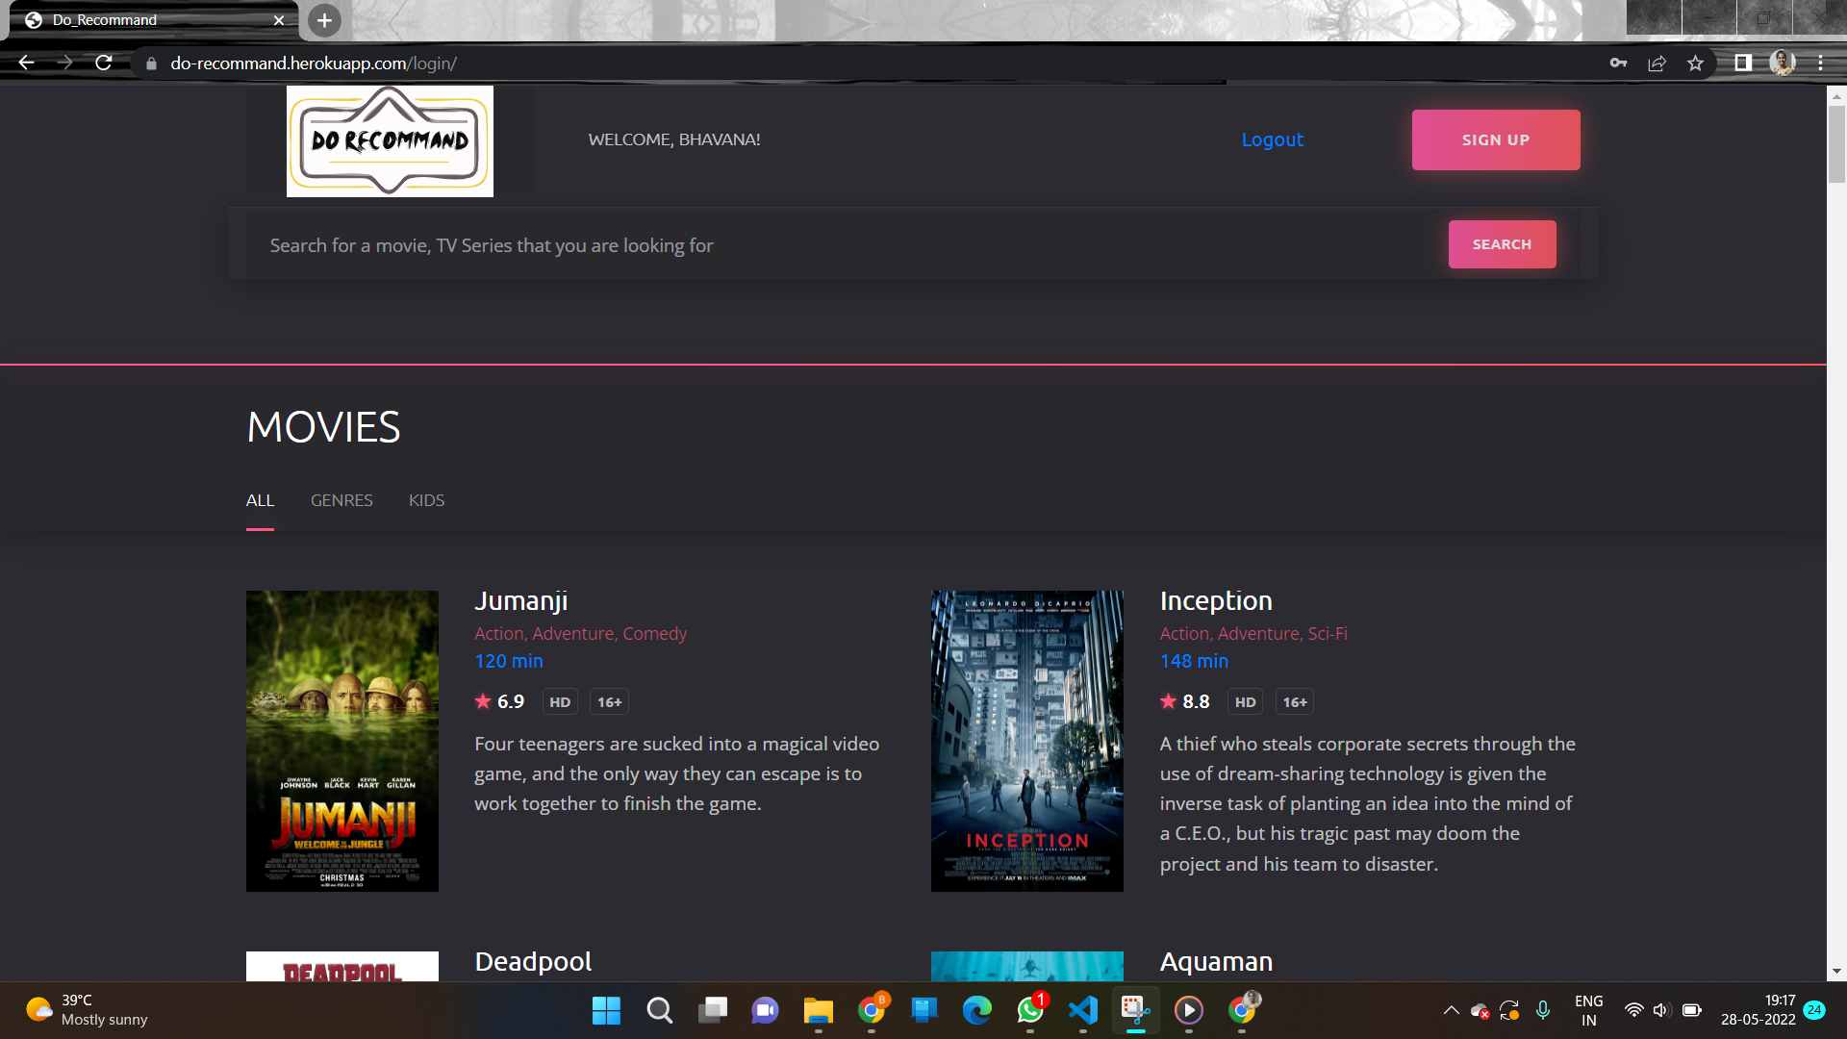
Task: Launch Visual Studio Code from the taskbar
Action: (x=1083, y=1011)
